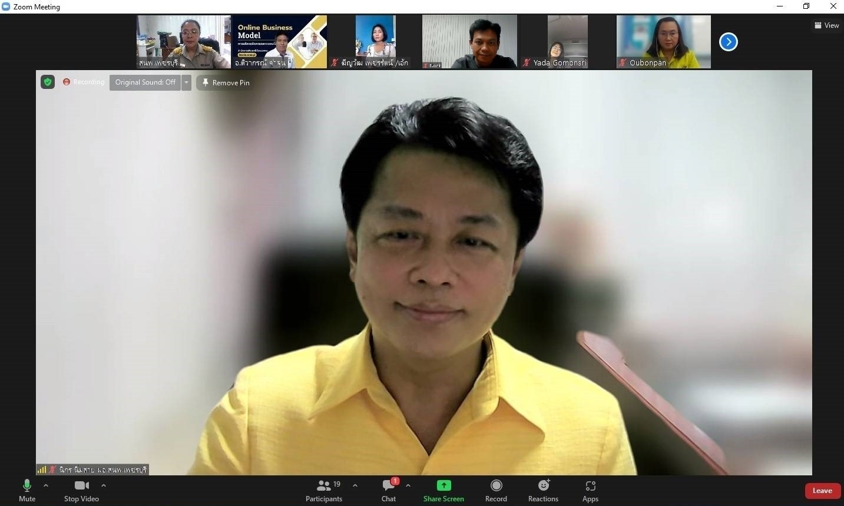Click the red Recording indicator
Image resolution: width=844 pixels, height=506 pixels.
pos(84,82)
